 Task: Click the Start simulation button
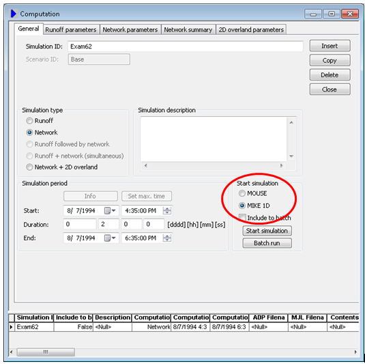pos(267,231)
